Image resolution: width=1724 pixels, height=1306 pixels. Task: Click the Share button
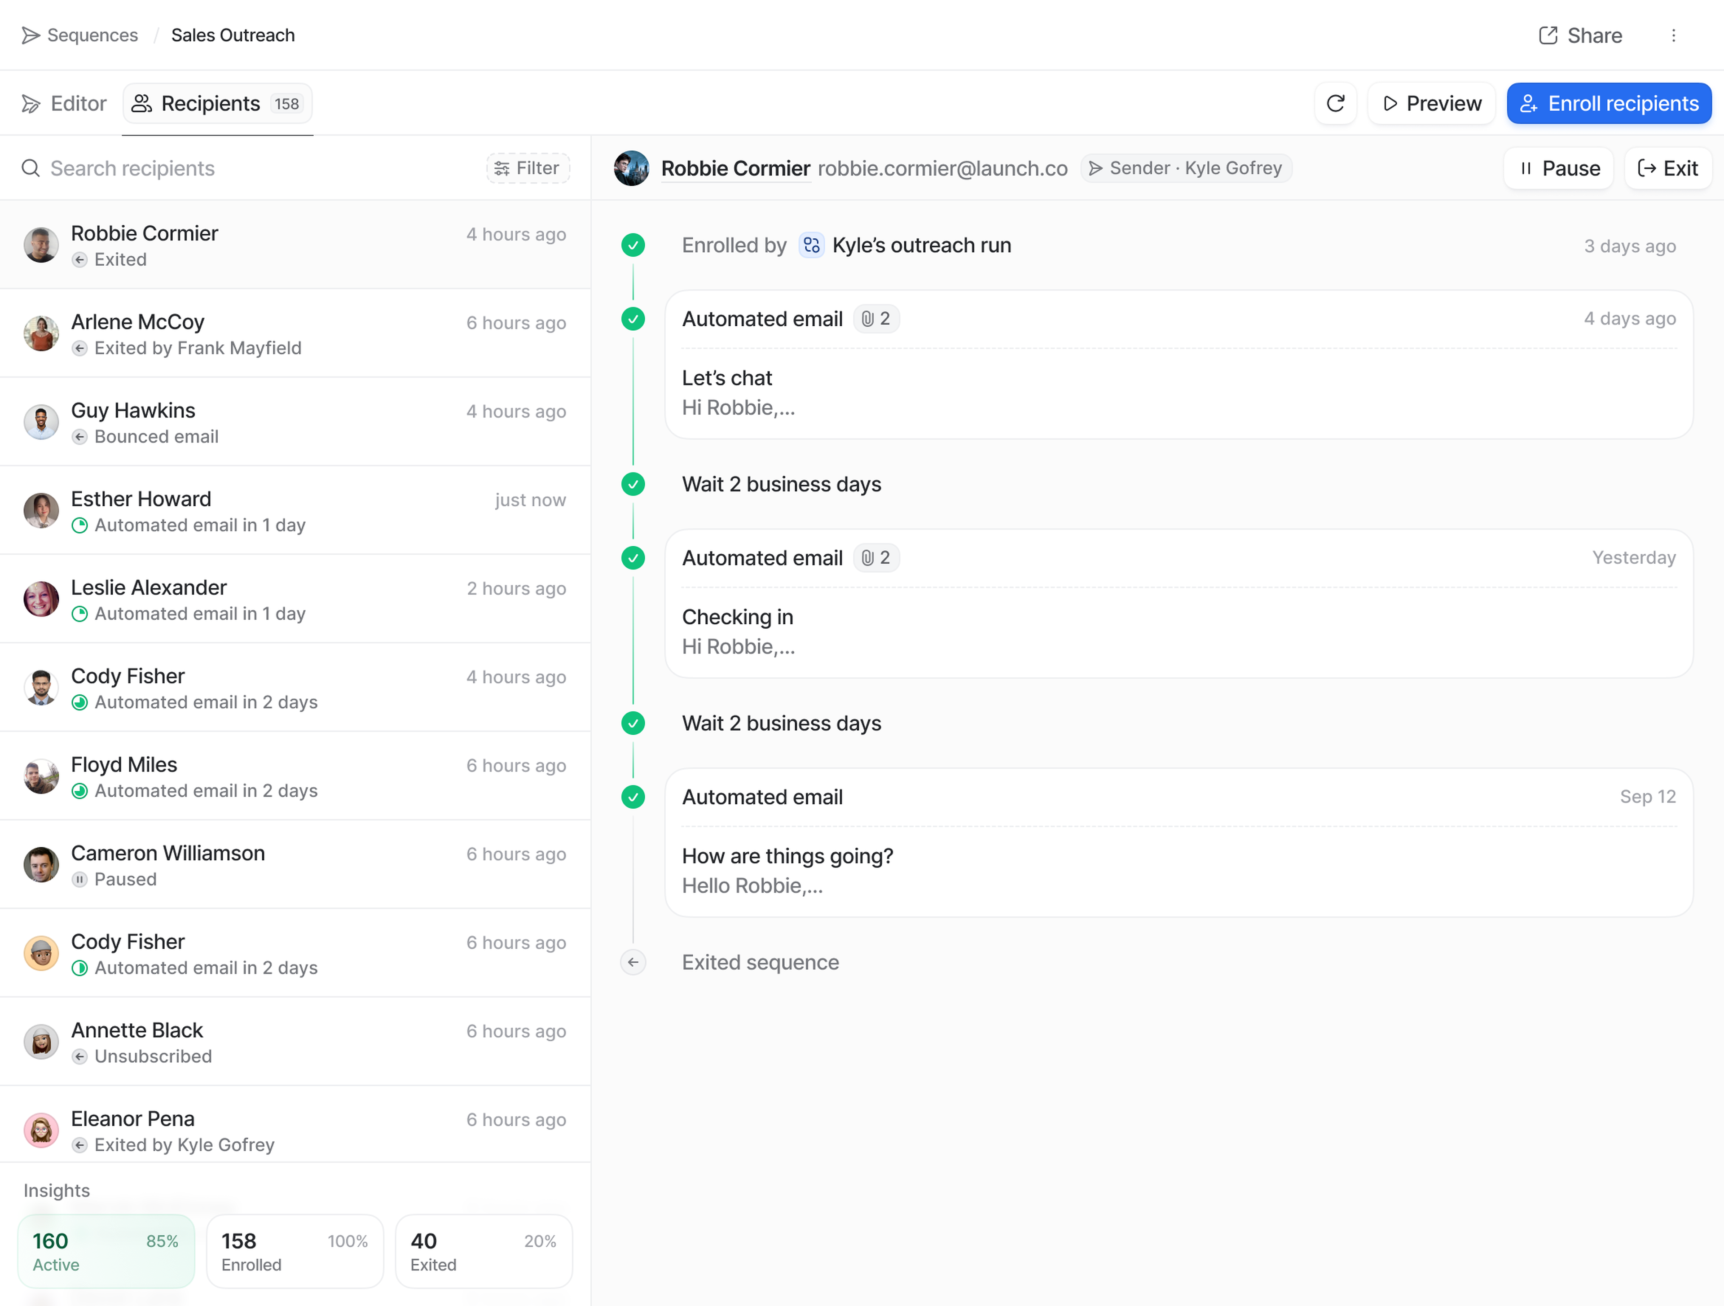(1581, 36)
